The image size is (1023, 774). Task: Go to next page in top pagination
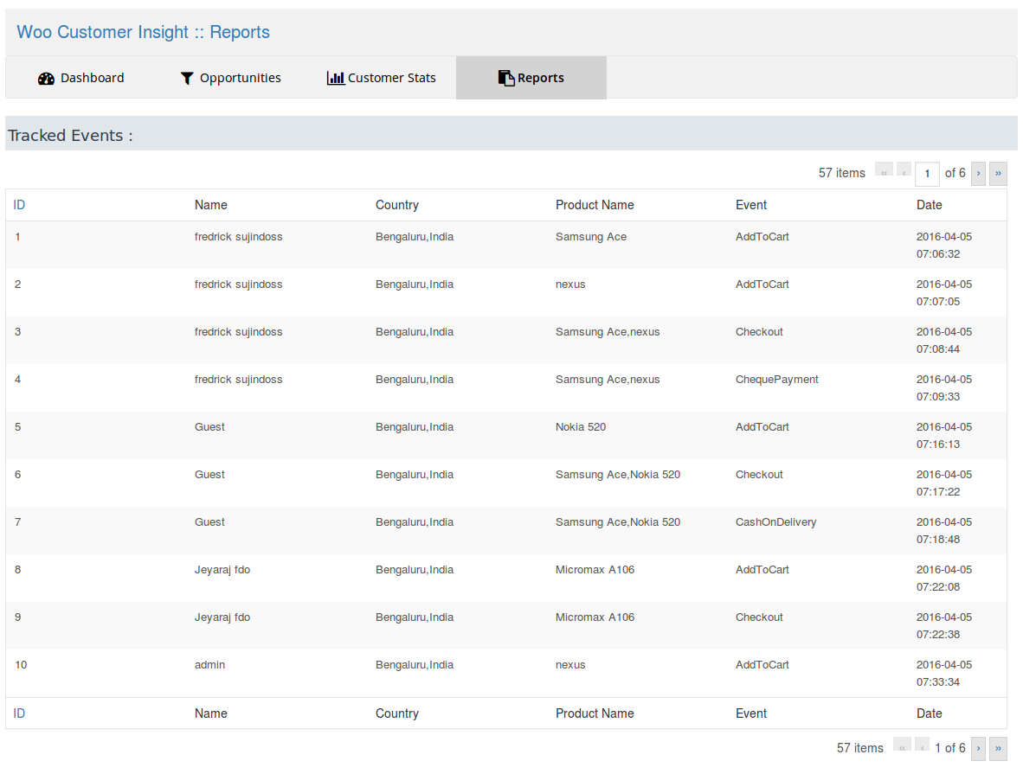click(979, 173)
